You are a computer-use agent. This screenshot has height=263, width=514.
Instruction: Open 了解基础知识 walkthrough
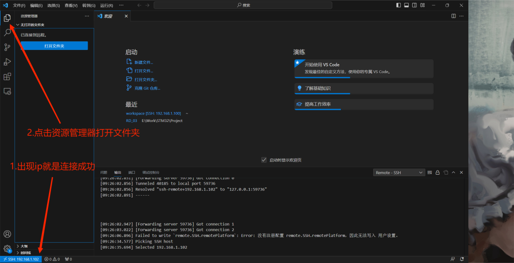click(x=364, y=88)
